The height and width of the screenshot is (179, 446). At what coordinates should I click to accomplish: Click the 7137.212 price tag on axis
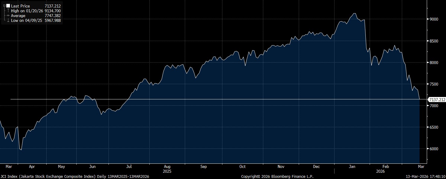pyautogui.click(x=437, y=99)
